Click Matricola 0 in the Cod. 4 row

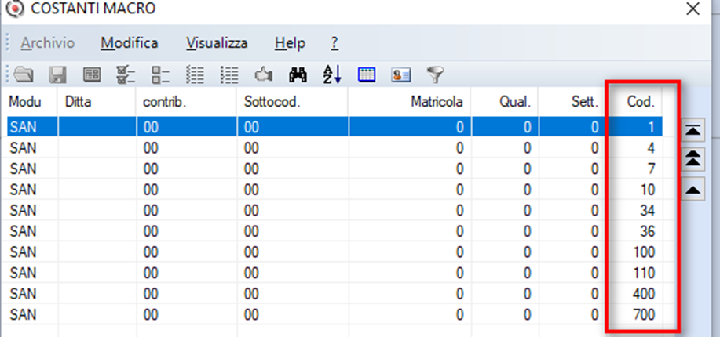[x=459, y=148]
